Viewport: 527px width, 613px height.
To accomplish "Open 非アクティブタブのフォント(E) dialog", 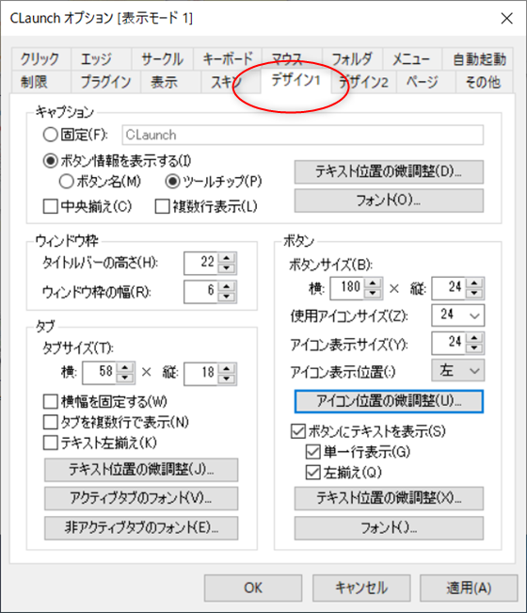I will [141, 527].
